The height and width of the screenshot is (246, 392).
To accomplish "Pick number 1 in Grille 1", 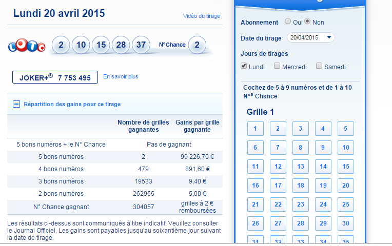I will 255,129.
